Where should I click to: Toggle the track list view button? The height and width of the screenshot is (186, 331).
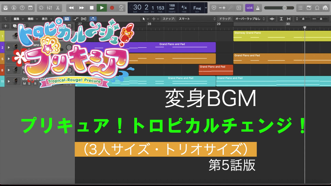[x=67, y=19]
